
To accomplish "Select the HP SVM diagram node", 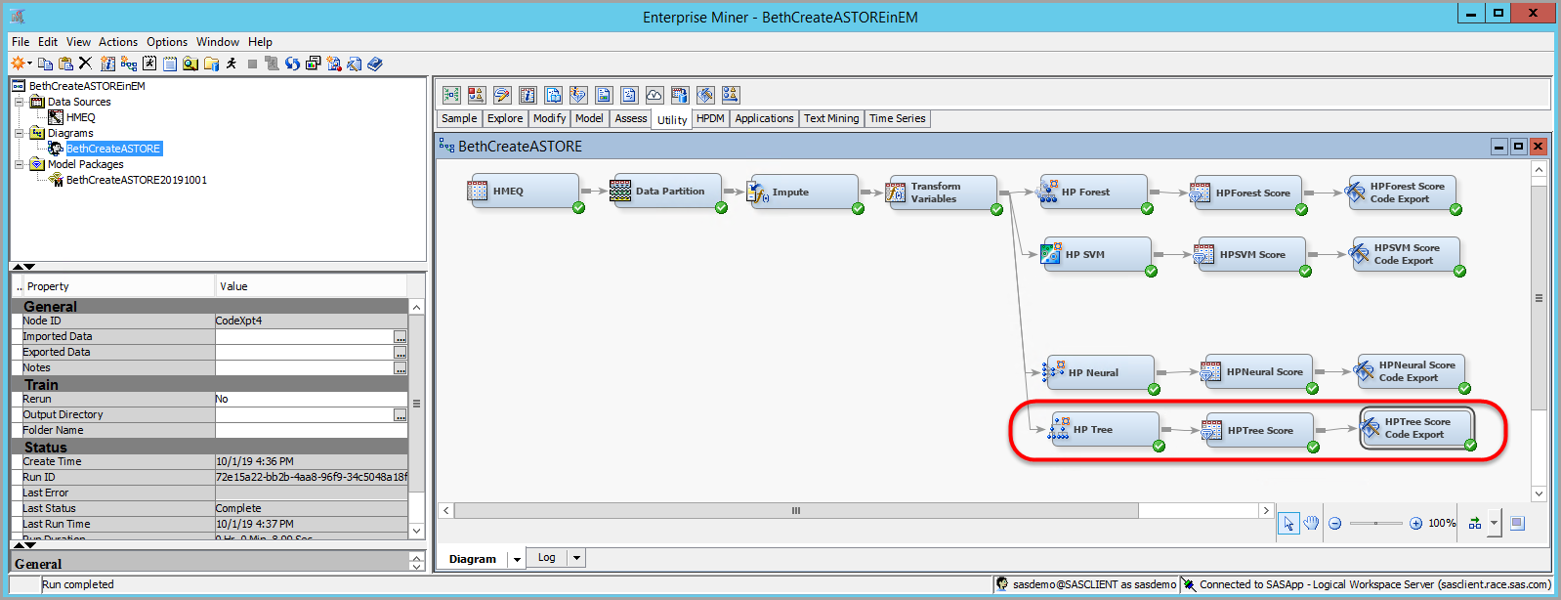I will (1097, 255).
